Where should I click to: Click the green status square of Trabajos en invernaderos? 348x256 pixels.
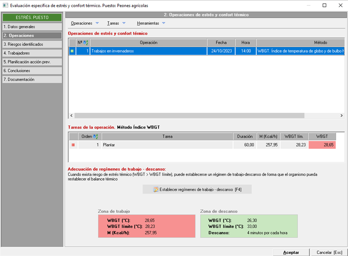coord(72,51)
